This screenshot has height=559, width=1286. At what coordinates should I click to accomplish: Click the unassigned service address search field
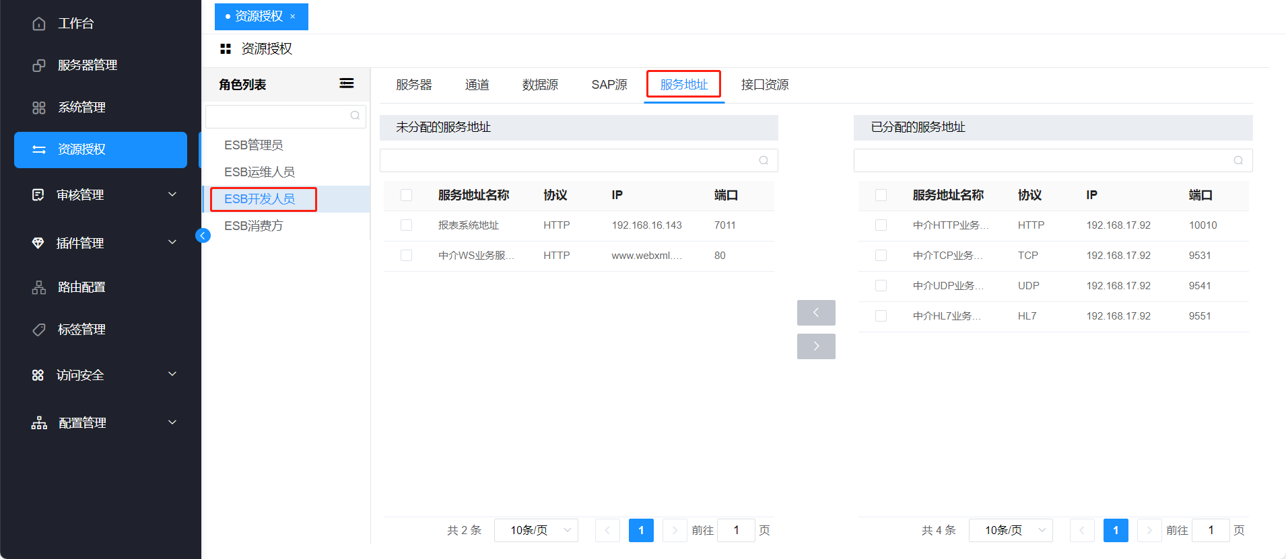(x=579, y=160)
